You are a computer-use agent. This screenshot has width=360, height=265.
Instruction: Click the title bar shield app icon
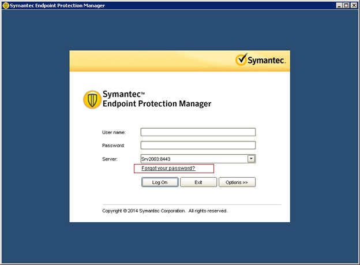tap(6, 6)
